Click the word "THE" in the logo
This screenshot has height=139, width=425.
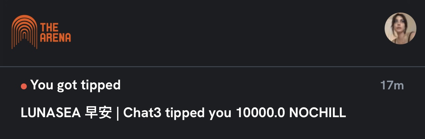coord(49,27)
